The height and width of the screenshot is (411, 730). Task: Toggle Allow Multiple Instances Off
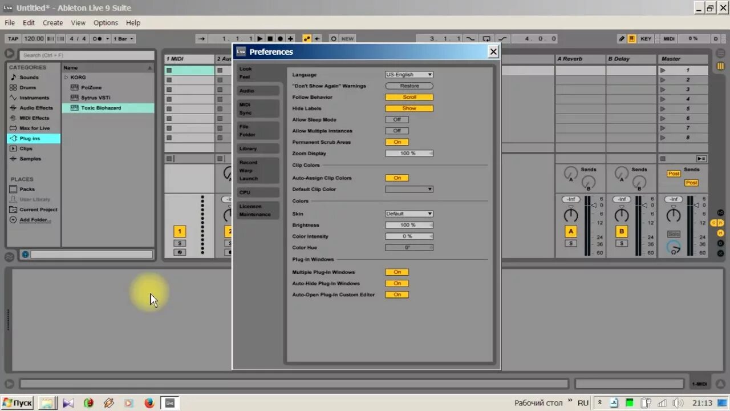point(397,131)
